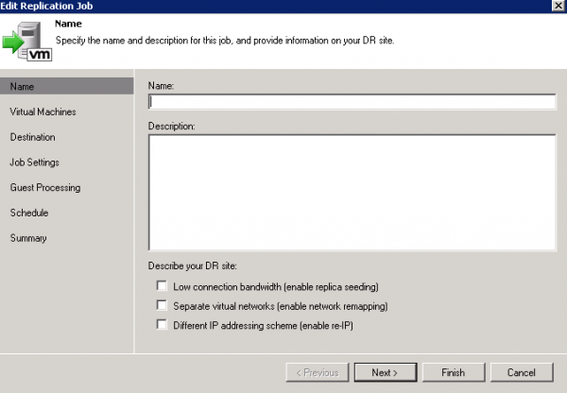Click inside the Description text area
The image size is (567, 393).
tap(352, 191)
